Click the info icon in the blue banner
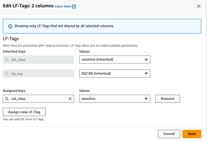The image size is (207, 141). tap(10, 26)
